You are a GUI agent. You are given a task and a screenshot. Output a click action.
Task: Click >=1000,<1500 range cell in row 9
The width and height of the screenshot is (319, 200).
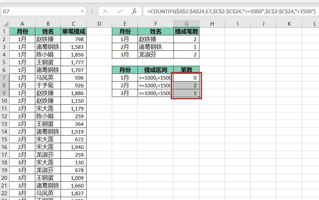155,93
